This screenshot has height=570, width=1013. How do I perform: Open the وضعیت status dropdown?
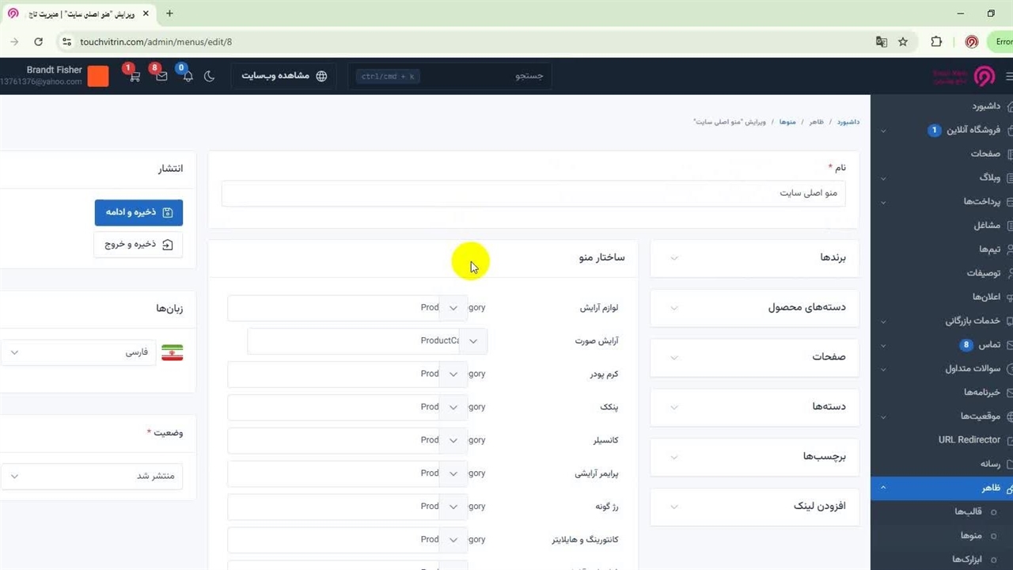(x=91, y=477)
